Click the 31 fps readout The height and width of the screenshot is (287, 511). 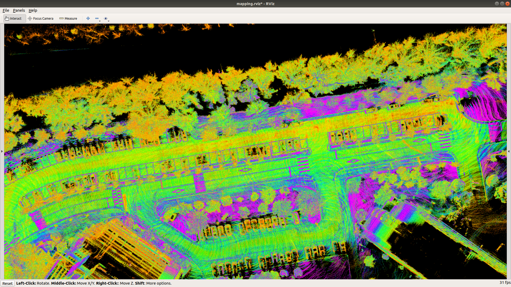[505, 282]
